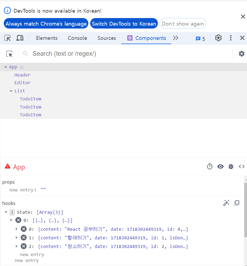Click the State hook index badge 1
This screenshot has height=266, width=247.
[x=12, y=212]
